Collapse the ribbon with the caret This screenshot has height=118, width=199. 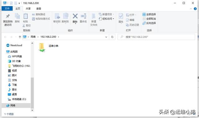point(191,9)
